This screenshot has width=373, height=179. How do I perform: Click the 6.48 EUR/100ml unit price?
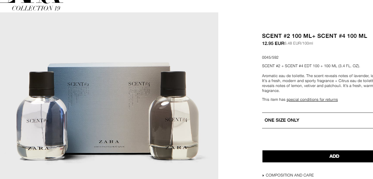298,44
